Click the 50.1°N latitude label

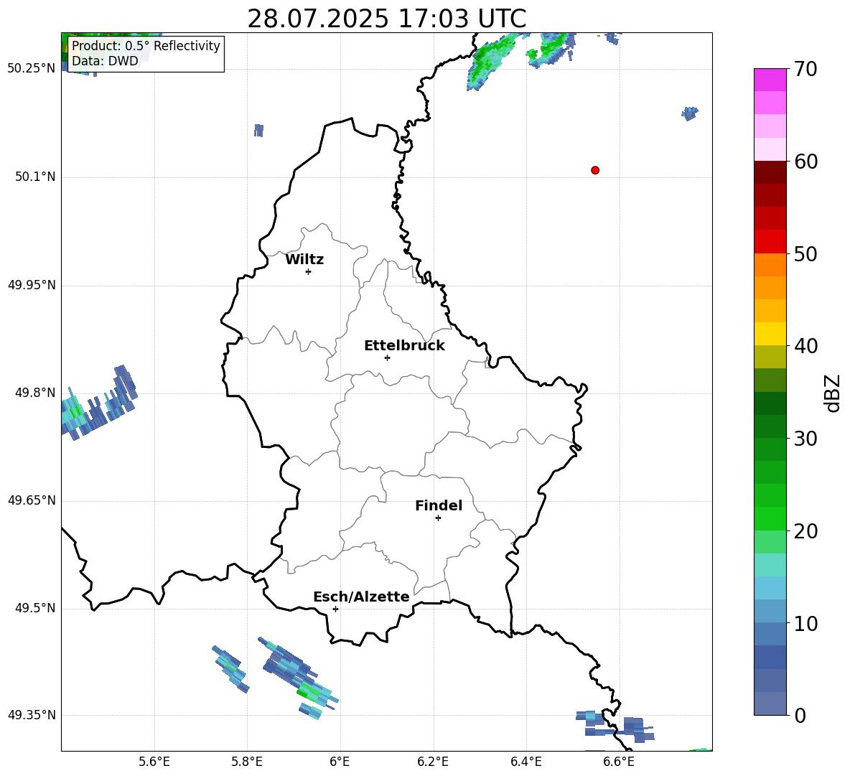35,177
